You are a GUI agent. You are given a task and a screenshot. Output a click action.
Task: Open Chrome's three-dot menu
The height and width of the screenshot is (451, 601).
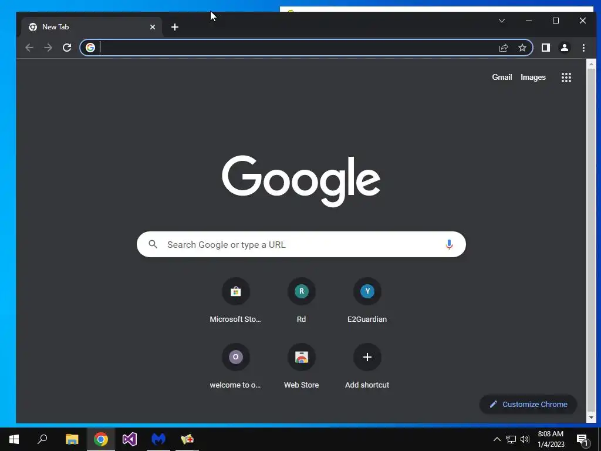tap(583, 48)
